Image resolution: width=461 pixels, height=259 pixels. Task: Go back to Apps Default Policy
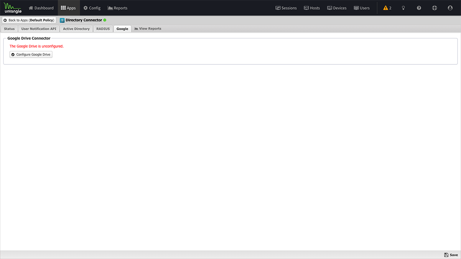coord(29,20)
